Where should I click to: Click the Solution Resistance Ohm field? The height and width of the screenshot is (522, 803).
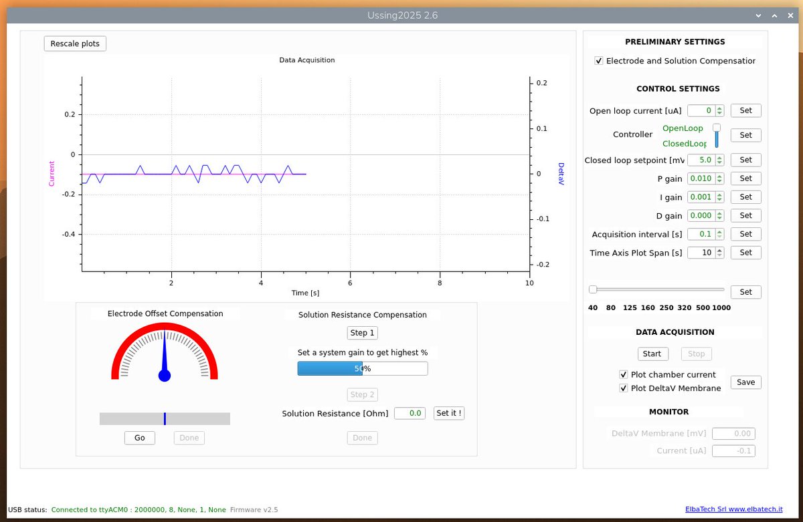click(x=410, y=414)
